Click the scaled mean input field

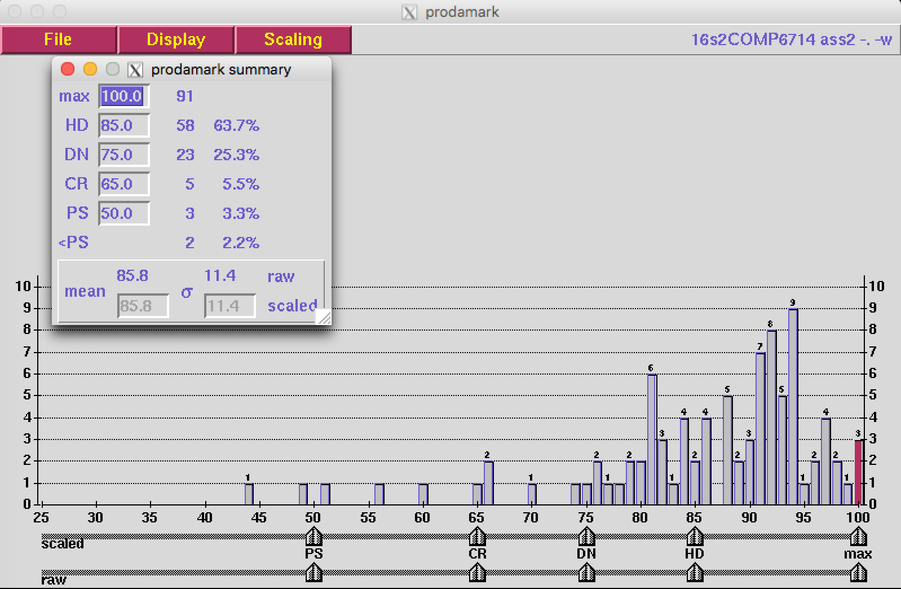coord(143,306)
